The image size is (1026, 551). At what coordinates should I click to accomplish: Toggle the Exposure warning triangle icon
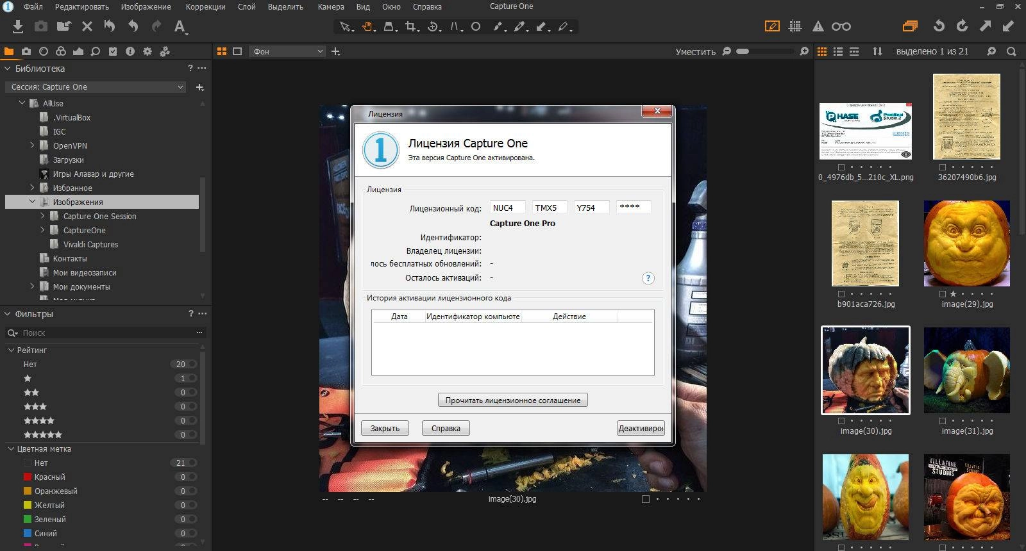pyautogui.click(x=818, y=26)
